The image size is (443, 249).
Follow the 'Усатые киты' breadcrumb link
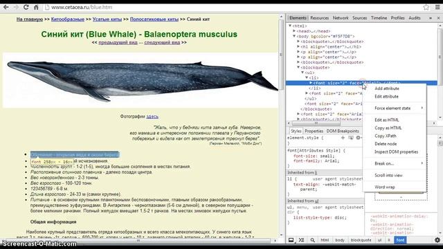(x=107, y=19)
